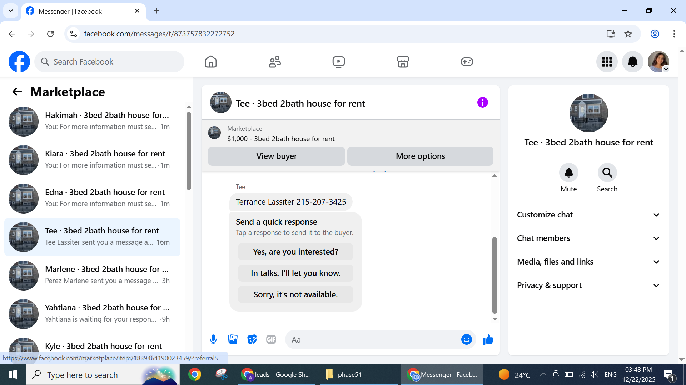Click the Aa message input field
This screenshot has width=686, height=385.
tap(375, 339)
